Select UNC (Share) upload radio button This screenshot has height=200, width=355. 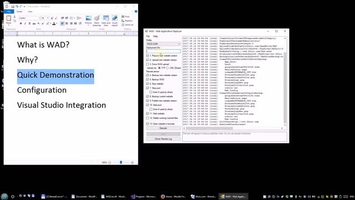click(168, 68)
